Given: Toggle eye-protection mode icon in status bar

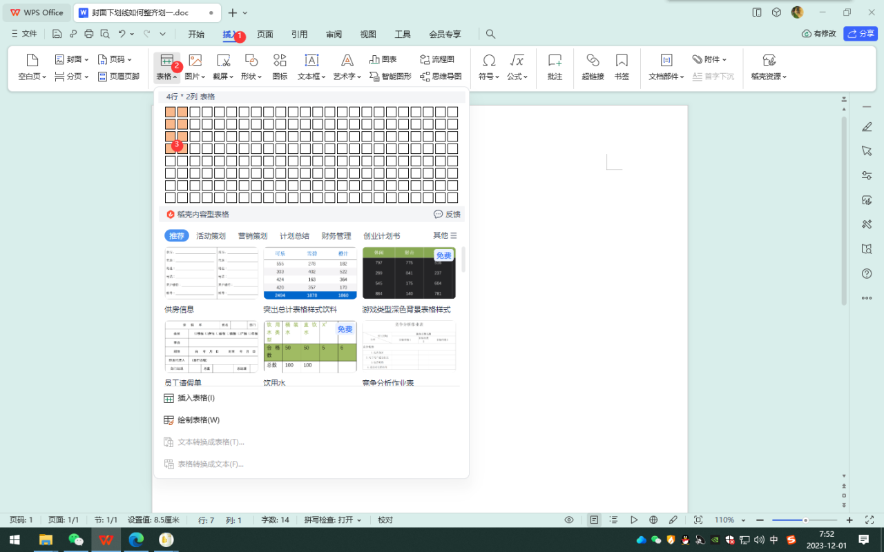Looking at the screenshot, I should click(569, 520).
